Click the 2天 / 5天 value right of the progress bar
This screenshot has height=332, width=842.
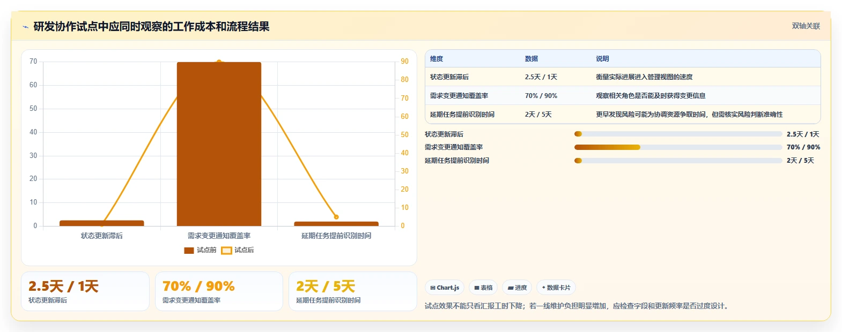[x=800, y=161]
